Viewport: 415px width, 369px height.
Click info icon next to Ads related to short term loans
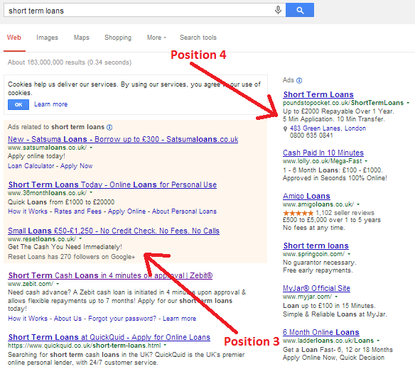(109, 128)
